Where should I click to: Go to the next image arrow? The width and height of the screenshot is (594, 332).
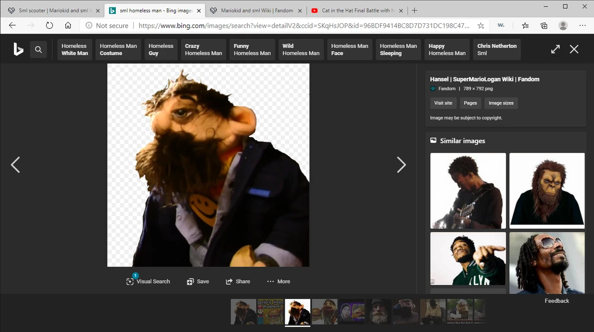401,165
